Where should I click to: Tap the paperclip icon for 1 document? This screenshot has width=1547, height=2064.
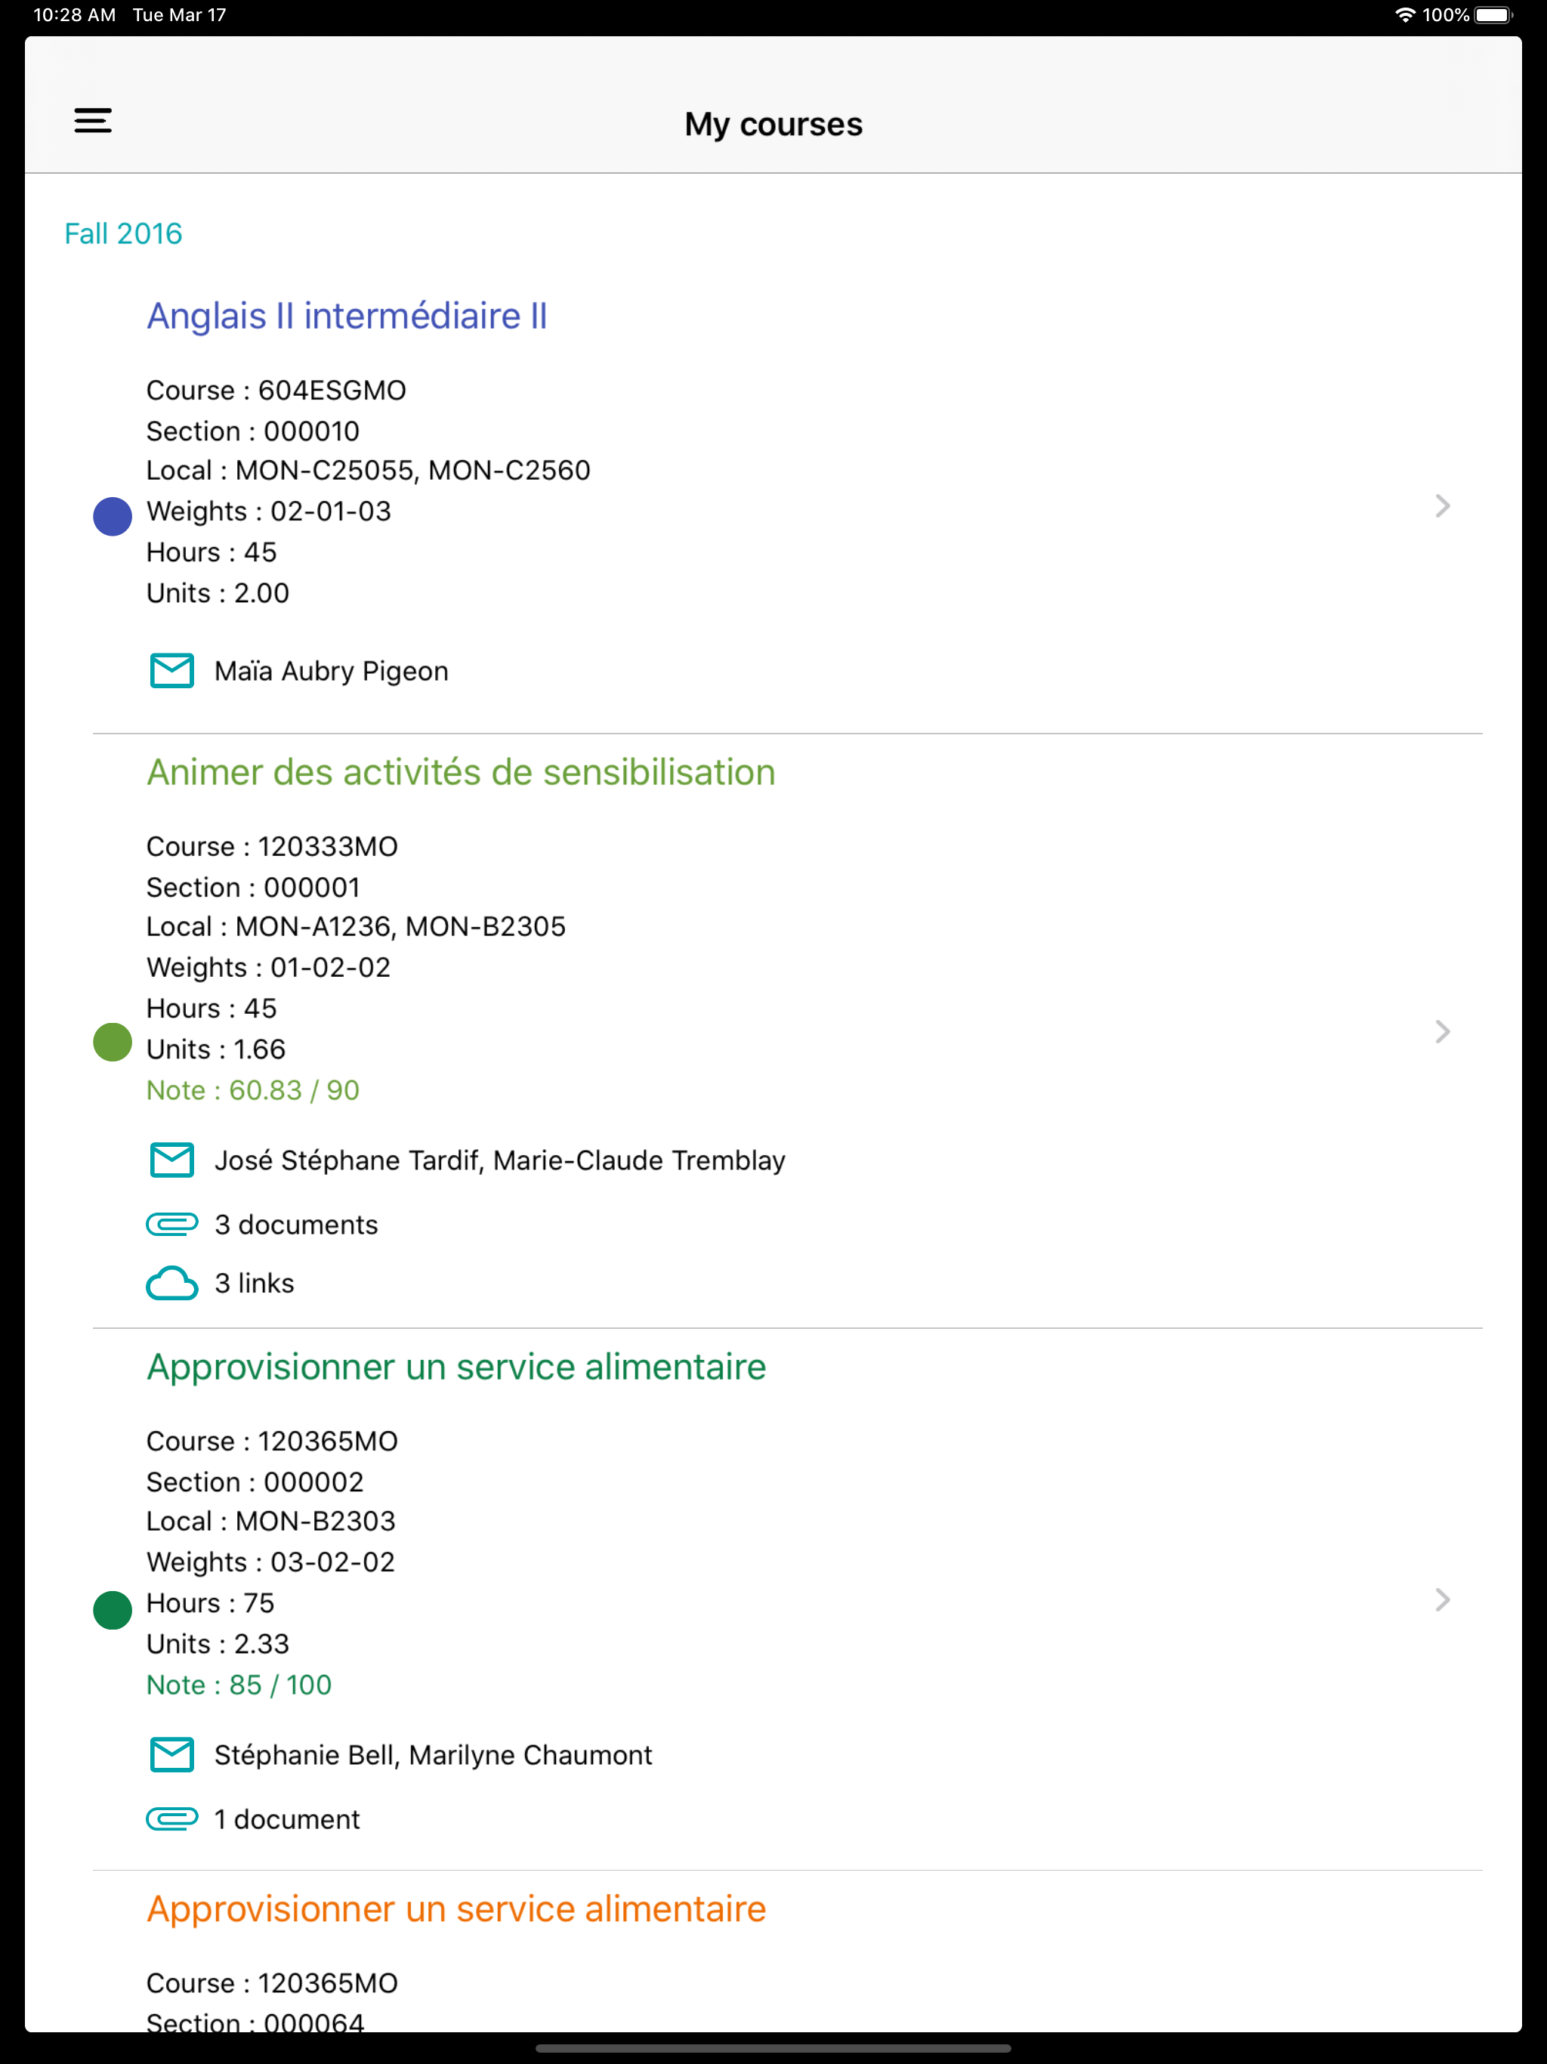171,1818
